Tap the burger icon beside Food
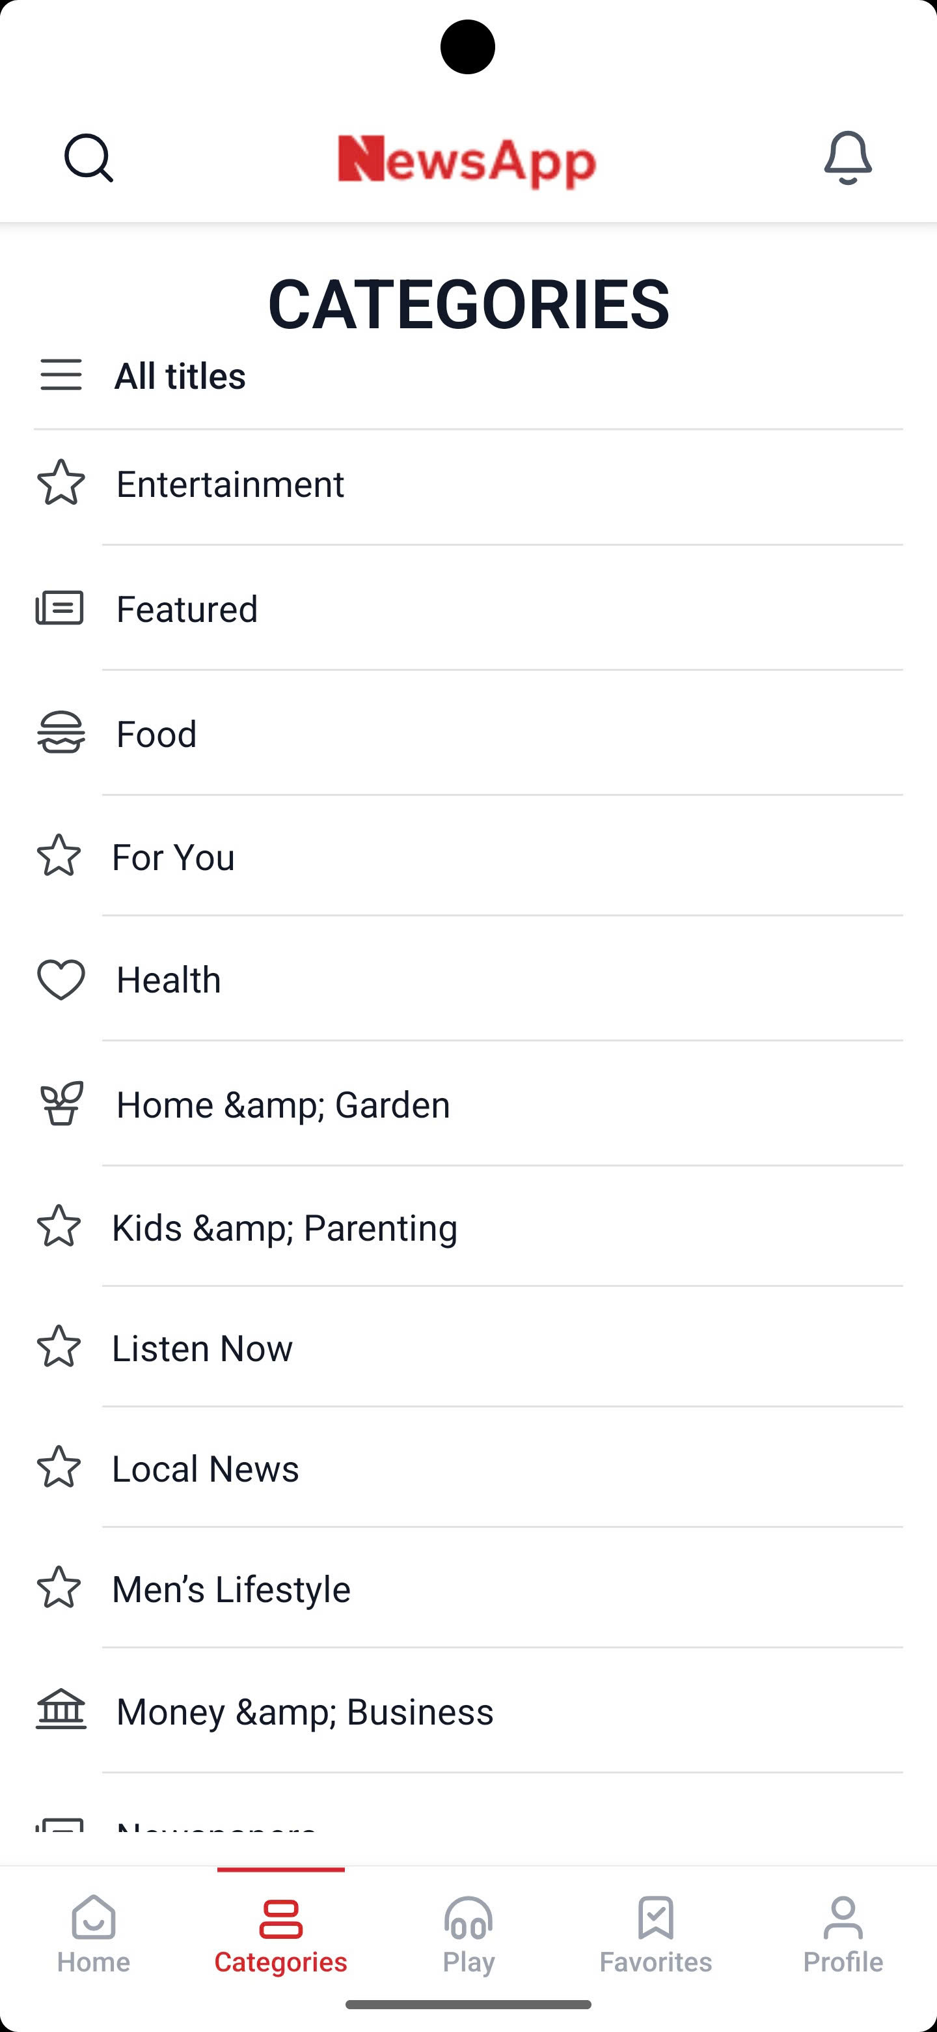937x2032 pixels. pos(61,733)
